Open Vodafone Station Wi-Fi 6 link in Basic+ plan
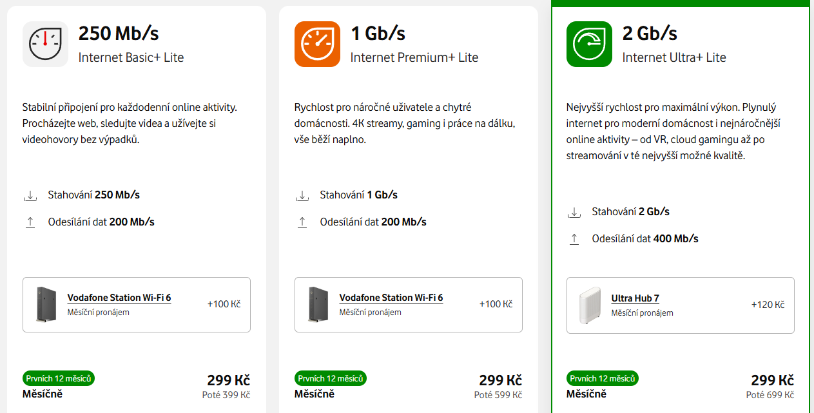814x413 pixels. [x=119, y=298]
